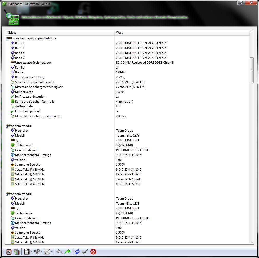Click the Wert column header
The height and width of the screenshot is (258, 259).
point(182,33)
